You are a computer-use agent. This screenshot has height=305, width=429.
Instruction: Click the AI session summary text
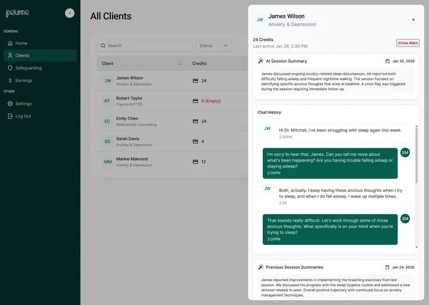point(333,82)
